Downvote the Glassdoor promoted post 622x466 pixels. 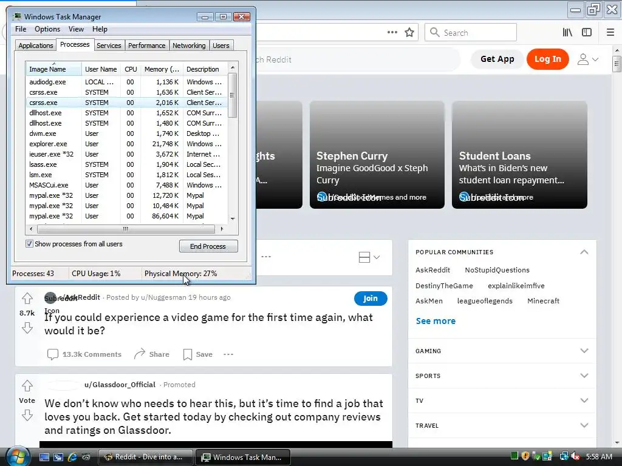pos(27,415)
